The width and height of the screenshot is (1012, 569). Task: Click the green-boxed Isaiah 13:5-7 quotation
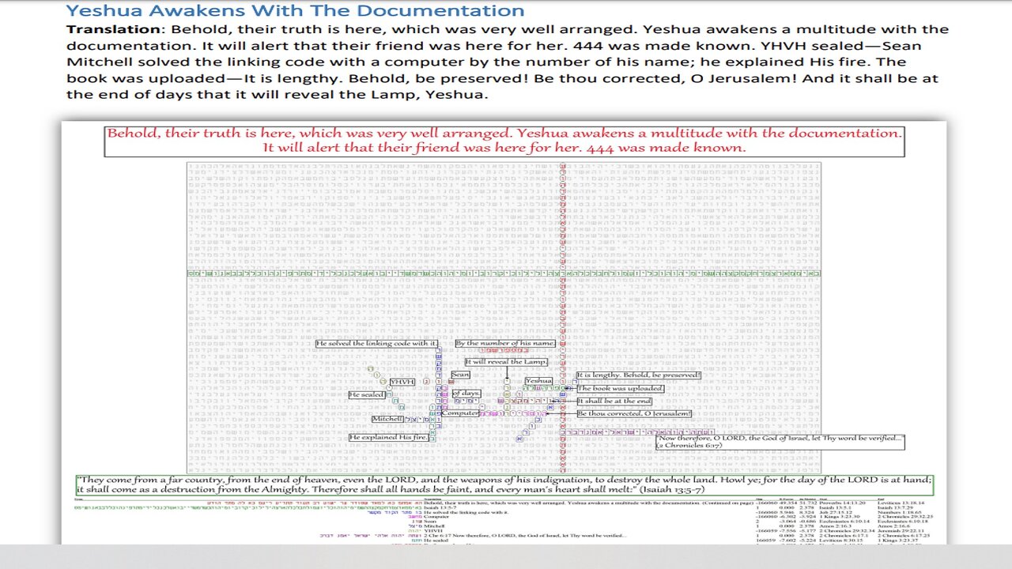pos(504,485)
